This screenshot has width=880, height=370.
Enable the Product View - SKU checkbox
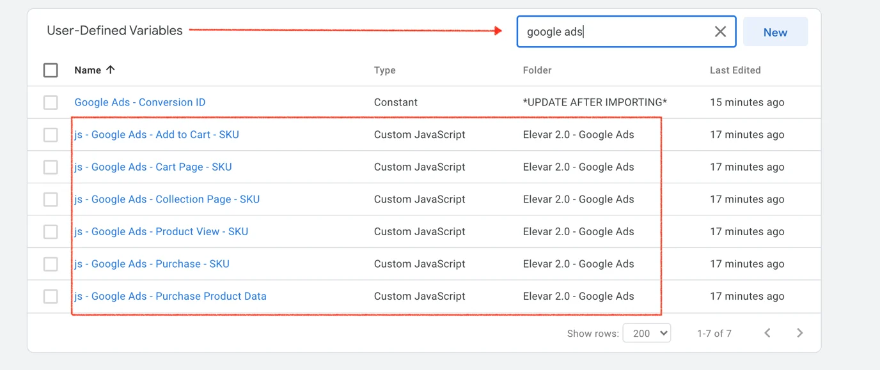click(51, 231)
